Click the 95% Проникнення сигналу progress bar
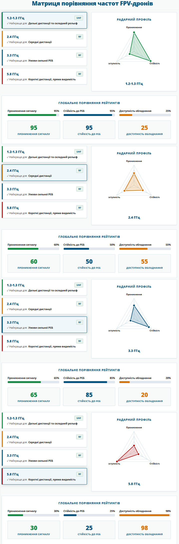The height and width of the screenshot is (544, 179). [x=33, y=115]
